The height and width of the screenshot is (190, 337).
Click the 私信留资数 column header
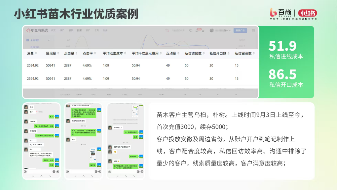coord(243,53)
